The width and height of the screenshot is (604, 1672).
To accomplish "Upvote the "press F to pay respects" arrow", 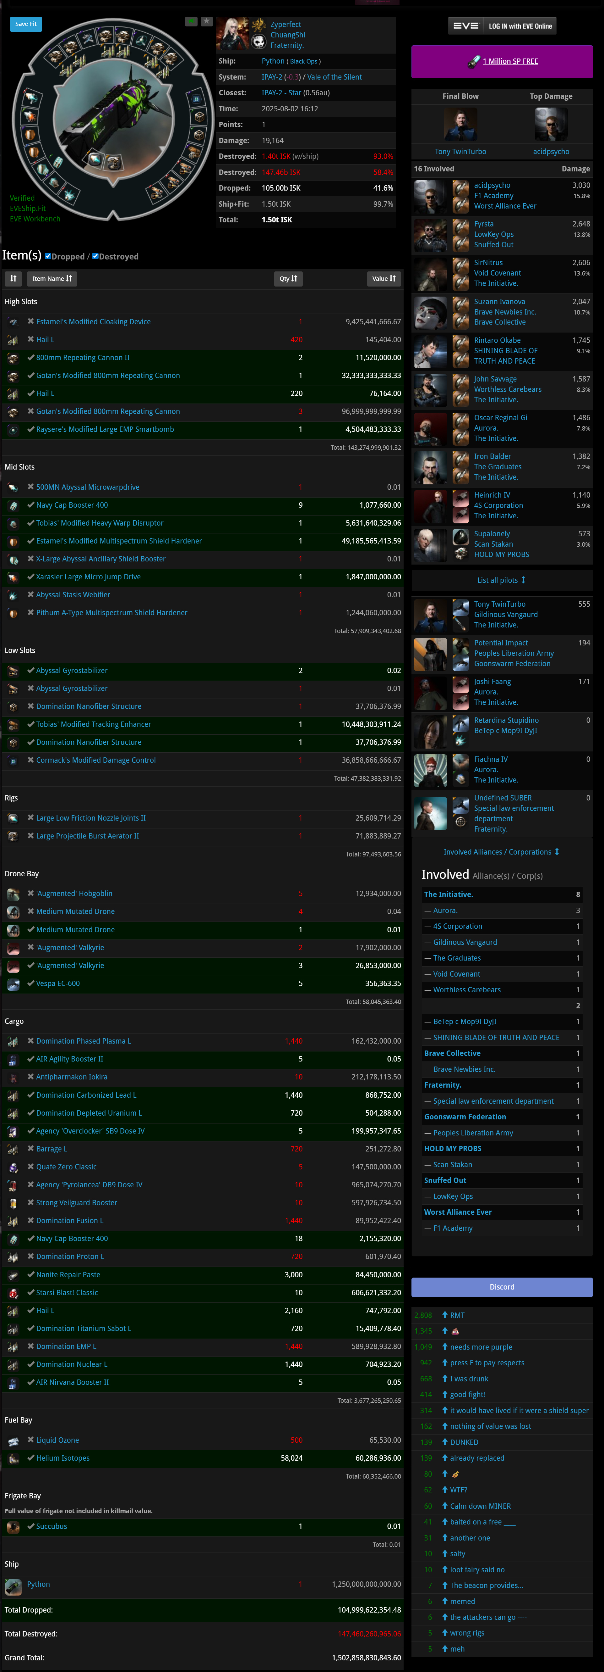I will (444, 1363).
